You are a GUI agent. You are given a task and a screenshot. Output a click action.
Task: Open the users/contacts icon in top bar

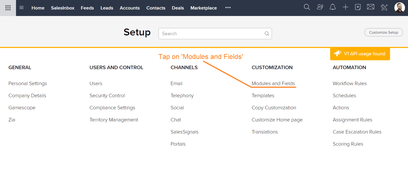pyautogui.click(x=320, y=7)
